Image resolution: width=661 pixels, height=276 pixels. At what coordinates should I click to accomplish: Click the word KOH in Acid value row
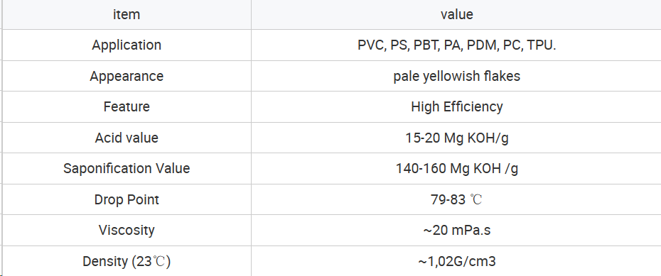[x=479, y=138]
